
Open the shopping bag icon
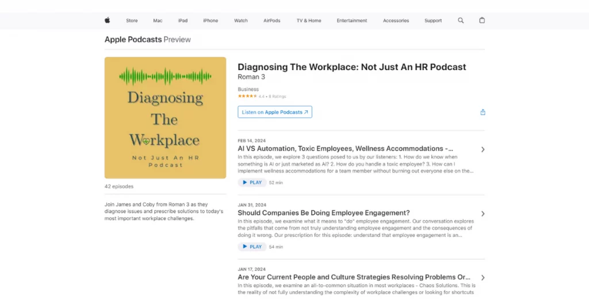point(482,20)
